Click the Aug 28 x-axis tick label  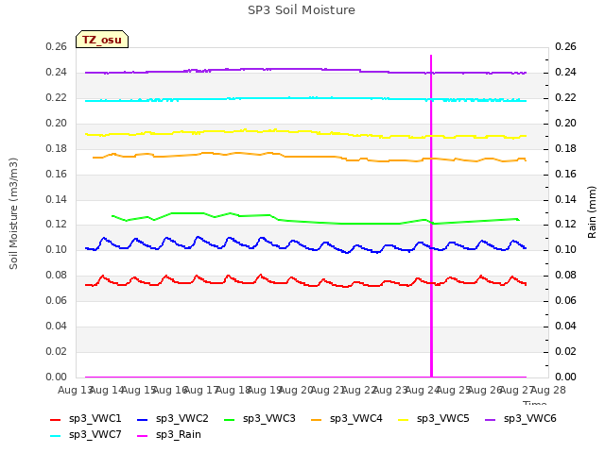point(548,391)
